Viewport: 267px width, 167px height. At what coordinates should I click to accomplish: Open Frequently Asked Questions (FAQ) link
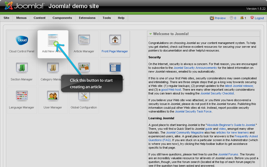(x=203, y=138)
